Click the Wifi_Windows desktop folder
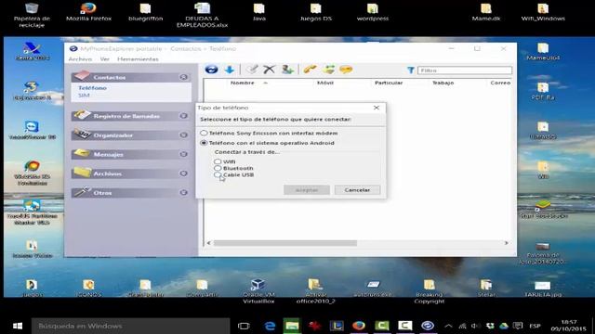Screen dimensions: 595x334 (543, 11)
